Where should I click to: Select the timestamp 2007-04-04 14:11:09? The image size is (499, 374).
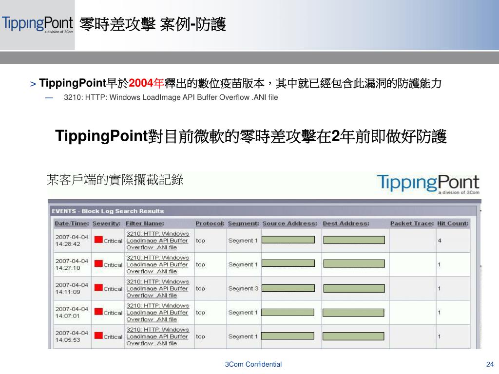point(72,288)
